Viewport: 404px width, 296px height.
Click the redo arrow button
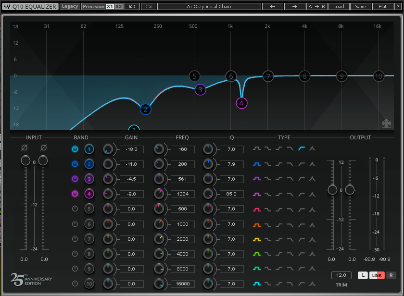149,6
